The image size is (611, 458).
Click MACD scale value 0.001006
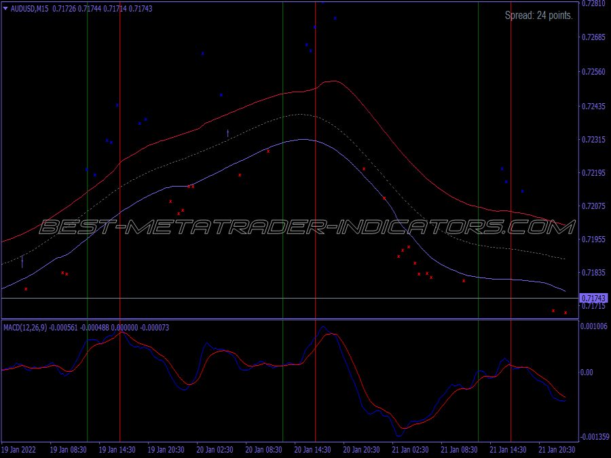[594, 326]
